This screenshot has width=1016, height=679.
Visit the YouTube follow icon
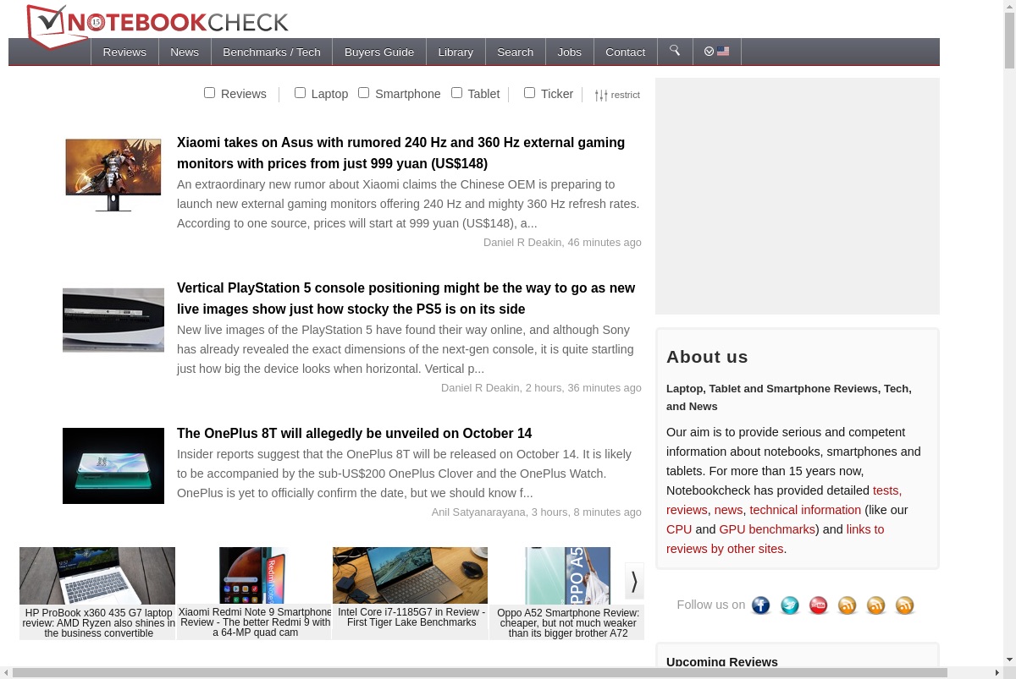click(x=819, y=605)
